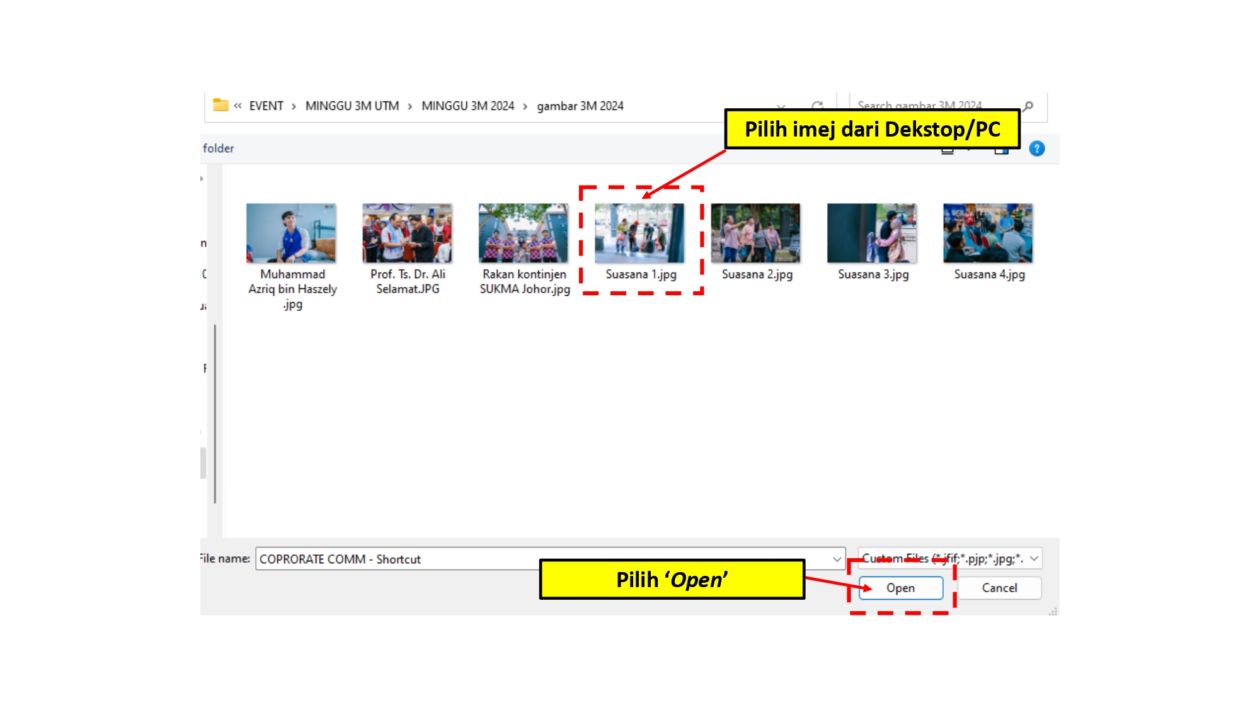Select Muhammad Azriq bin Haszely photo
The width and height of the screenshot is (1260, 708).
(x=291, y=233)
